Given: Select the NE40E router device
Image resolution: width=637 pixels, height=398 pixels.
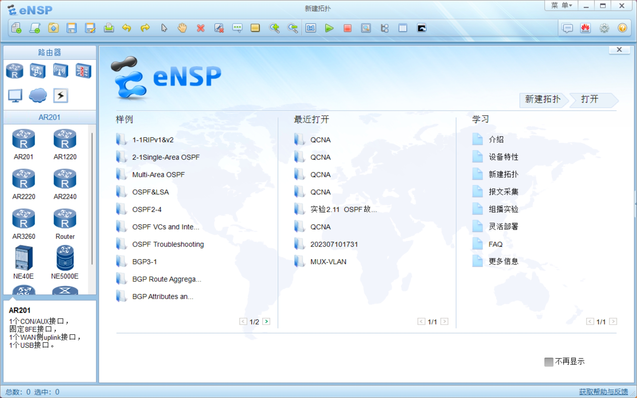Looking at the screenshot, I should click(24, 262).
